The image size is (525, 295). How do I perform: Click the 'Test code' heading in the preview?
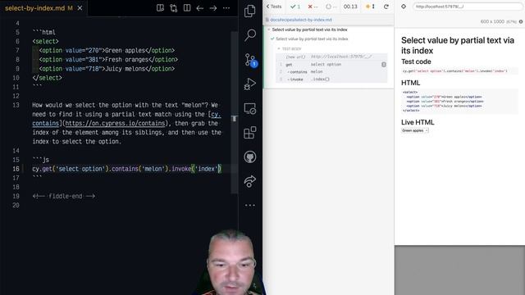tap(416, 61)
